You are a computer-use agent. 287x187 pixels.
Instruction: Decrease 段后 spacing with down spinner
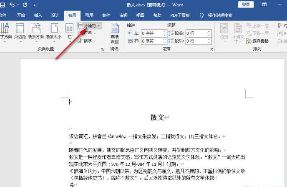click(209, 42)
